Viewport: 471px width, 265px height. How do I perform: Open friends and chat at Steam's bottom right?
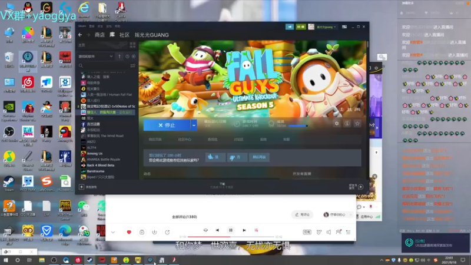click(356, 187)
